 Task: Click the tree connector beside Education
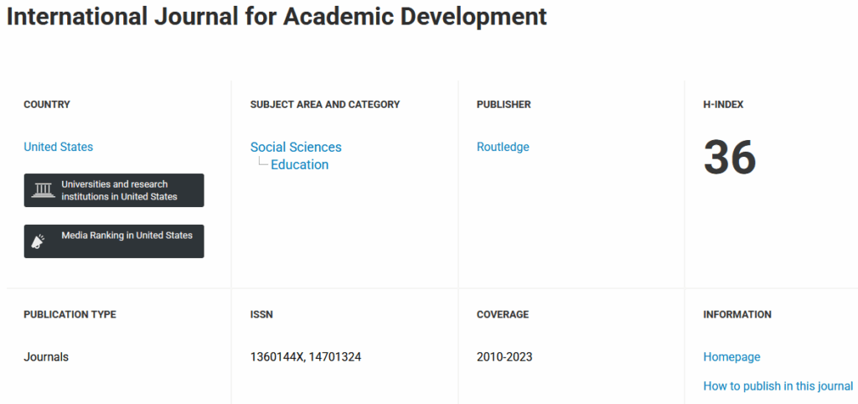pos(263,162)
